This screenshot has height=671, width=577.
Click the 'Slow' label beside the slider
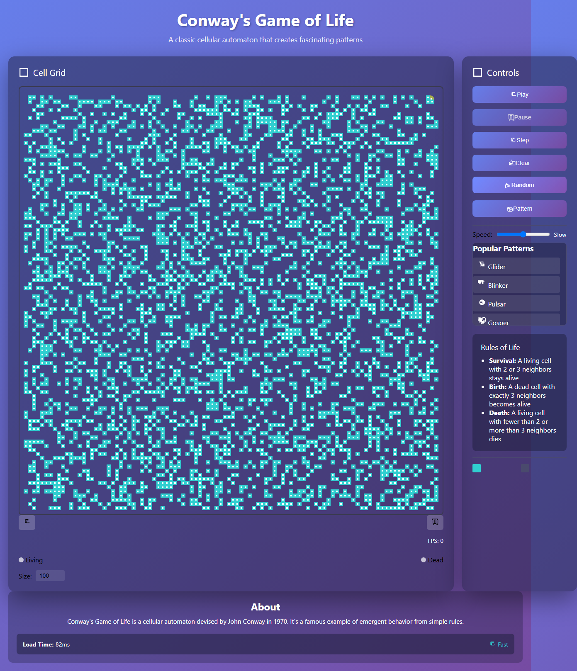coord(560,235)
